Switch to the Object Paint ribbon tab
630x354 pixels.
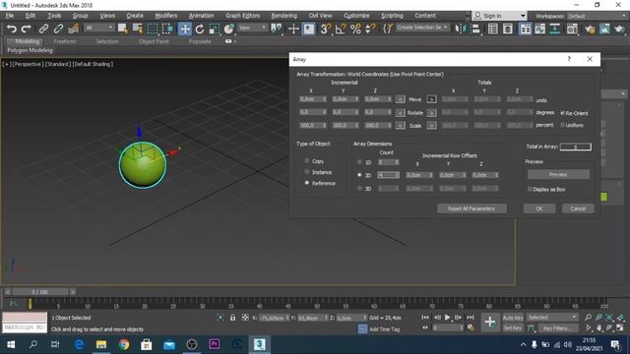click(x=154, y=41)
